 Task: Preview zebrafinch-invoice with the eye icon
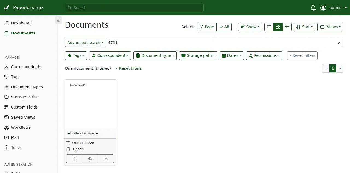coord(90,159)
